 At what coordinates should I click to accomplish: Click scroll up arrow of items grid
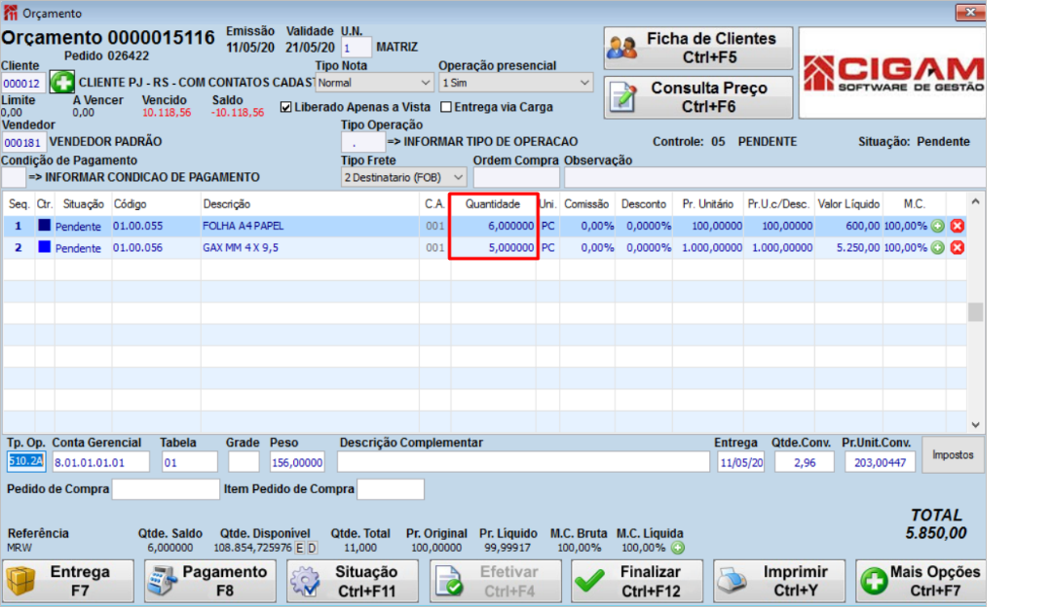pyautogui.click(x=975, y=201)
